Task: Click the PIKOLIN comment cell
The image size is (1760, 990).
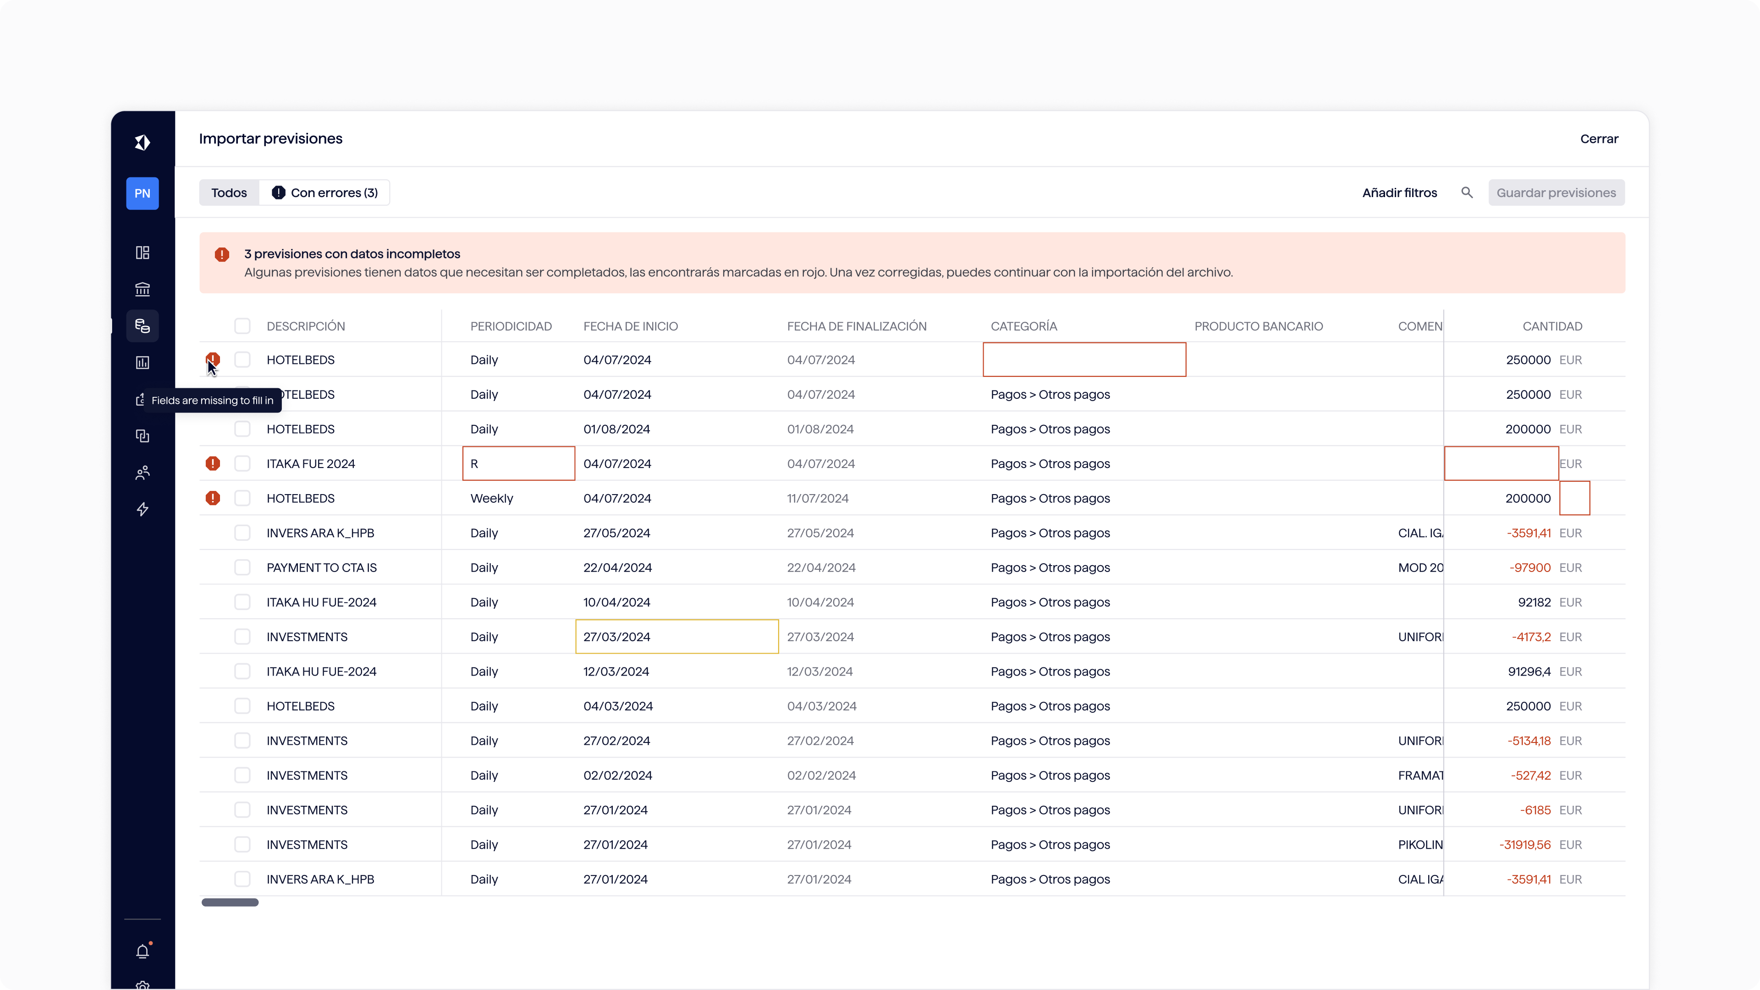Action: [1420, 845]
